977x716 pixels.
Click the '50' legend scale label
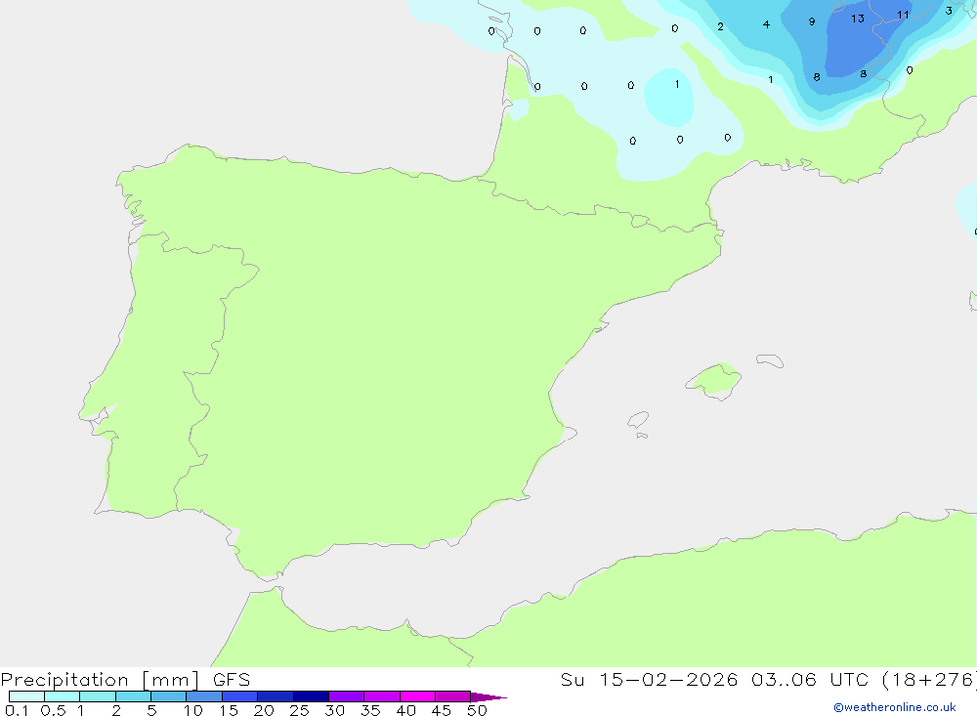[x=477, y=710]
